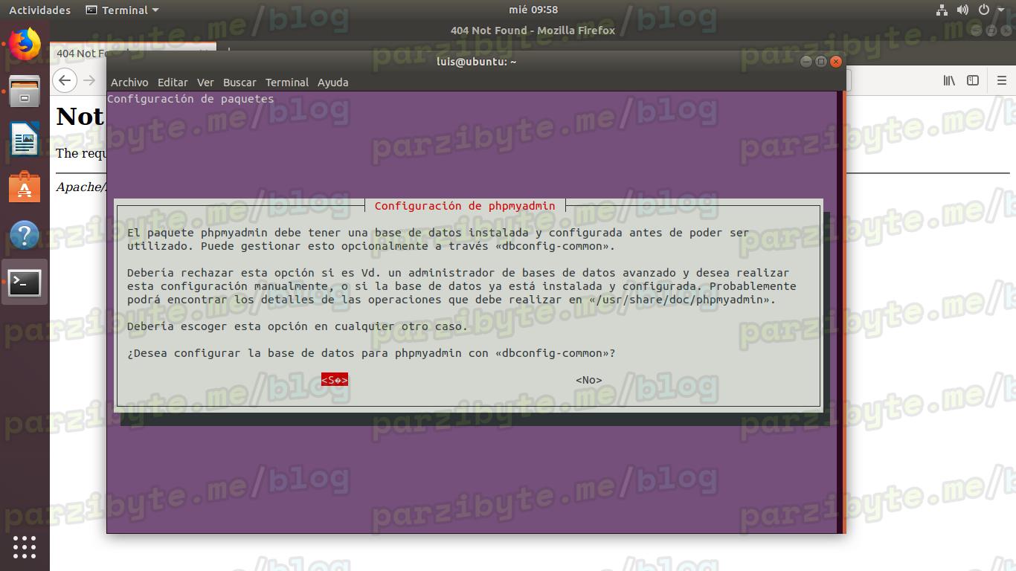Open Ubuntu Software store icon
Viewport: 1016px width, 571px height.
tap(25, 187)
